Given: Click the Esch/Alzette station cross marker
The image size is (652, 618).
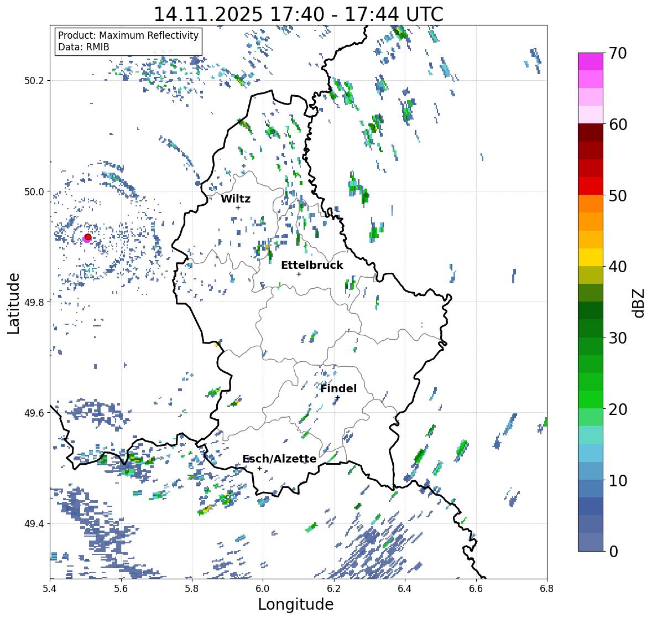Looking at the screenshot, I should (259, 468).
